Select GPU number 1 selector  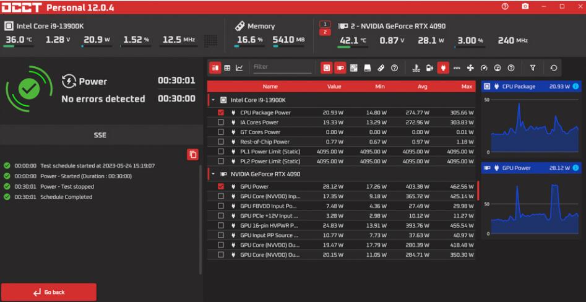coord(325,24)
